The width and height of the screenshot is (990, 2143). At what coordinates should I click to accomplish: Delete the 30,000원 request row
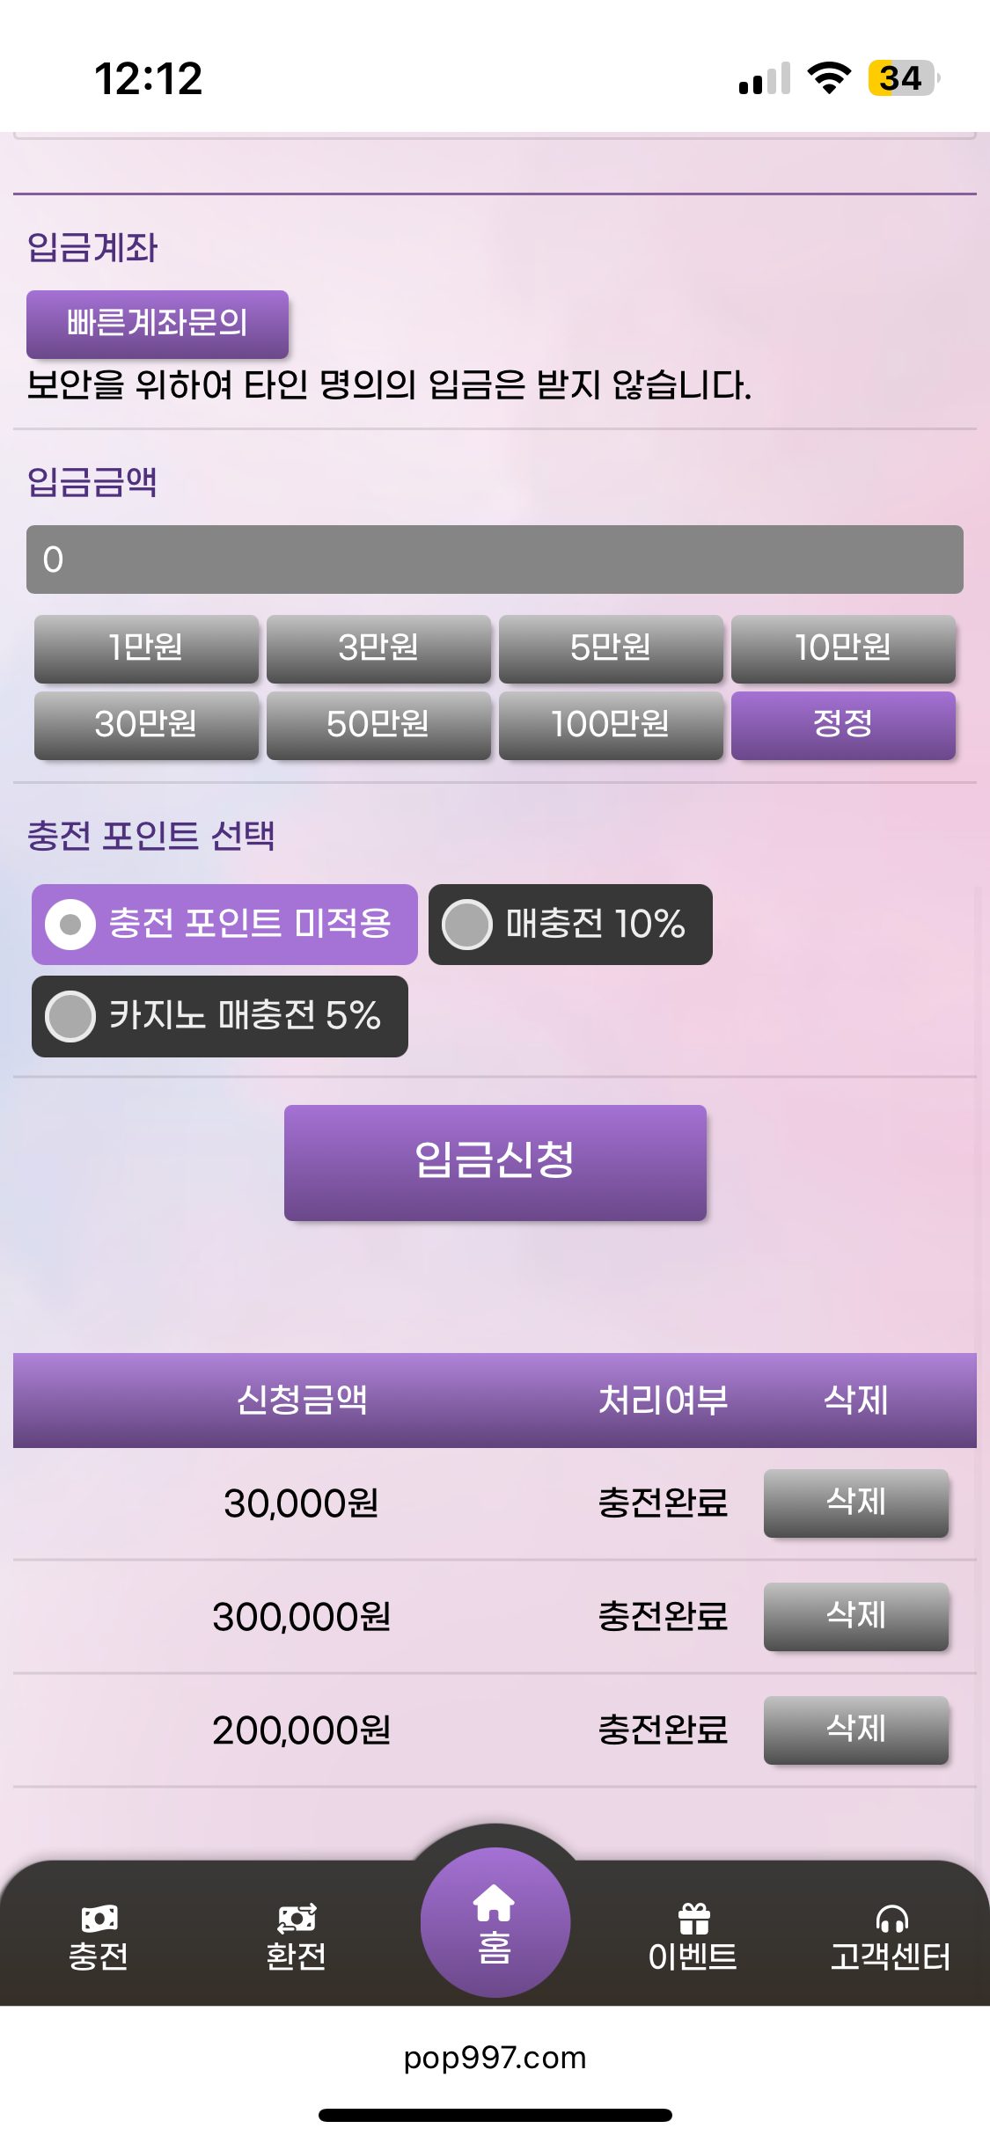tap(855, 1503)
